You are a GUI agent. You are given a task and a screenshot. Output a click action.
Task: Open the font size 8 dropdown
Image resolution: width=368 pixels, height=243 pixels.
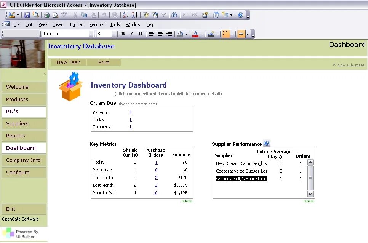pos(114,34)
